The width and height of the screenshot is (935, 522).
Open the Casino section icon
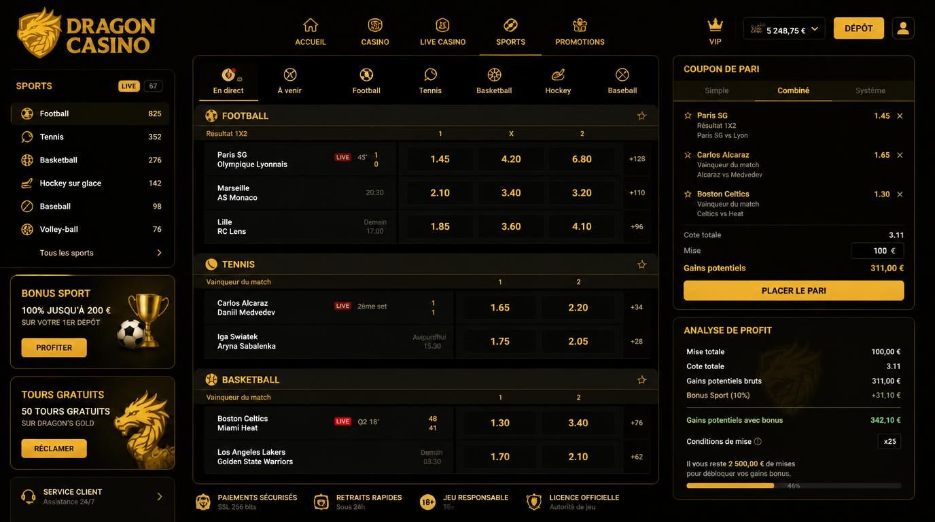pos(375,25)
